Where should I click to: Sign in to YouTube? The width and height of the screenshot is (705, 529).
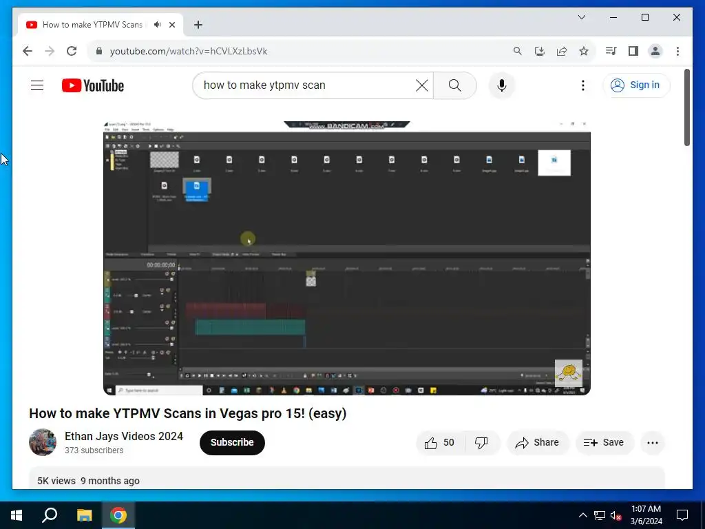[x=636, y=85]
